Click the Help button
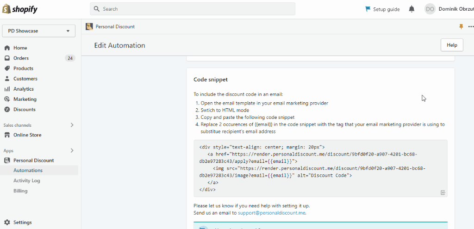474x229 pixels. pyautogui.click(x=452, y=45)
